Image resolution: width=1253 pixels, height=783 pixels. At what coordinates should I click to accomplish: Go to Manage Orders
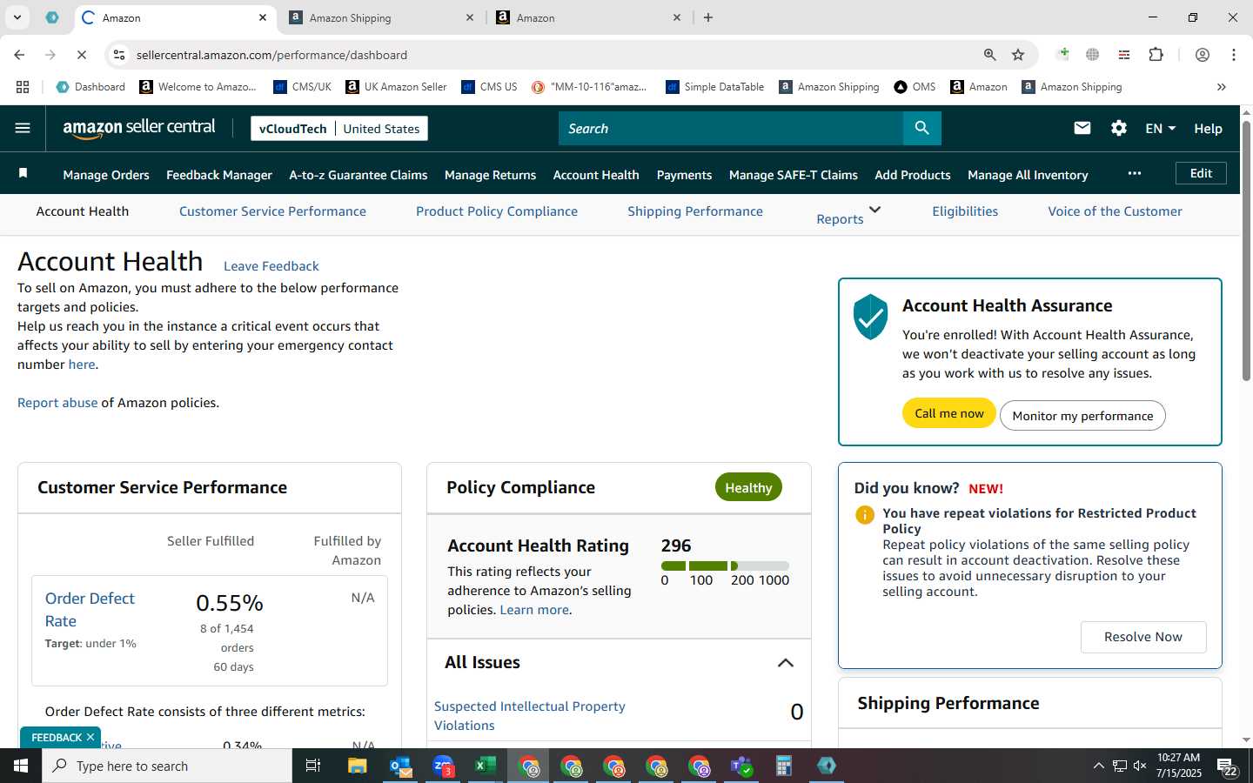click(x=106, y=175)
